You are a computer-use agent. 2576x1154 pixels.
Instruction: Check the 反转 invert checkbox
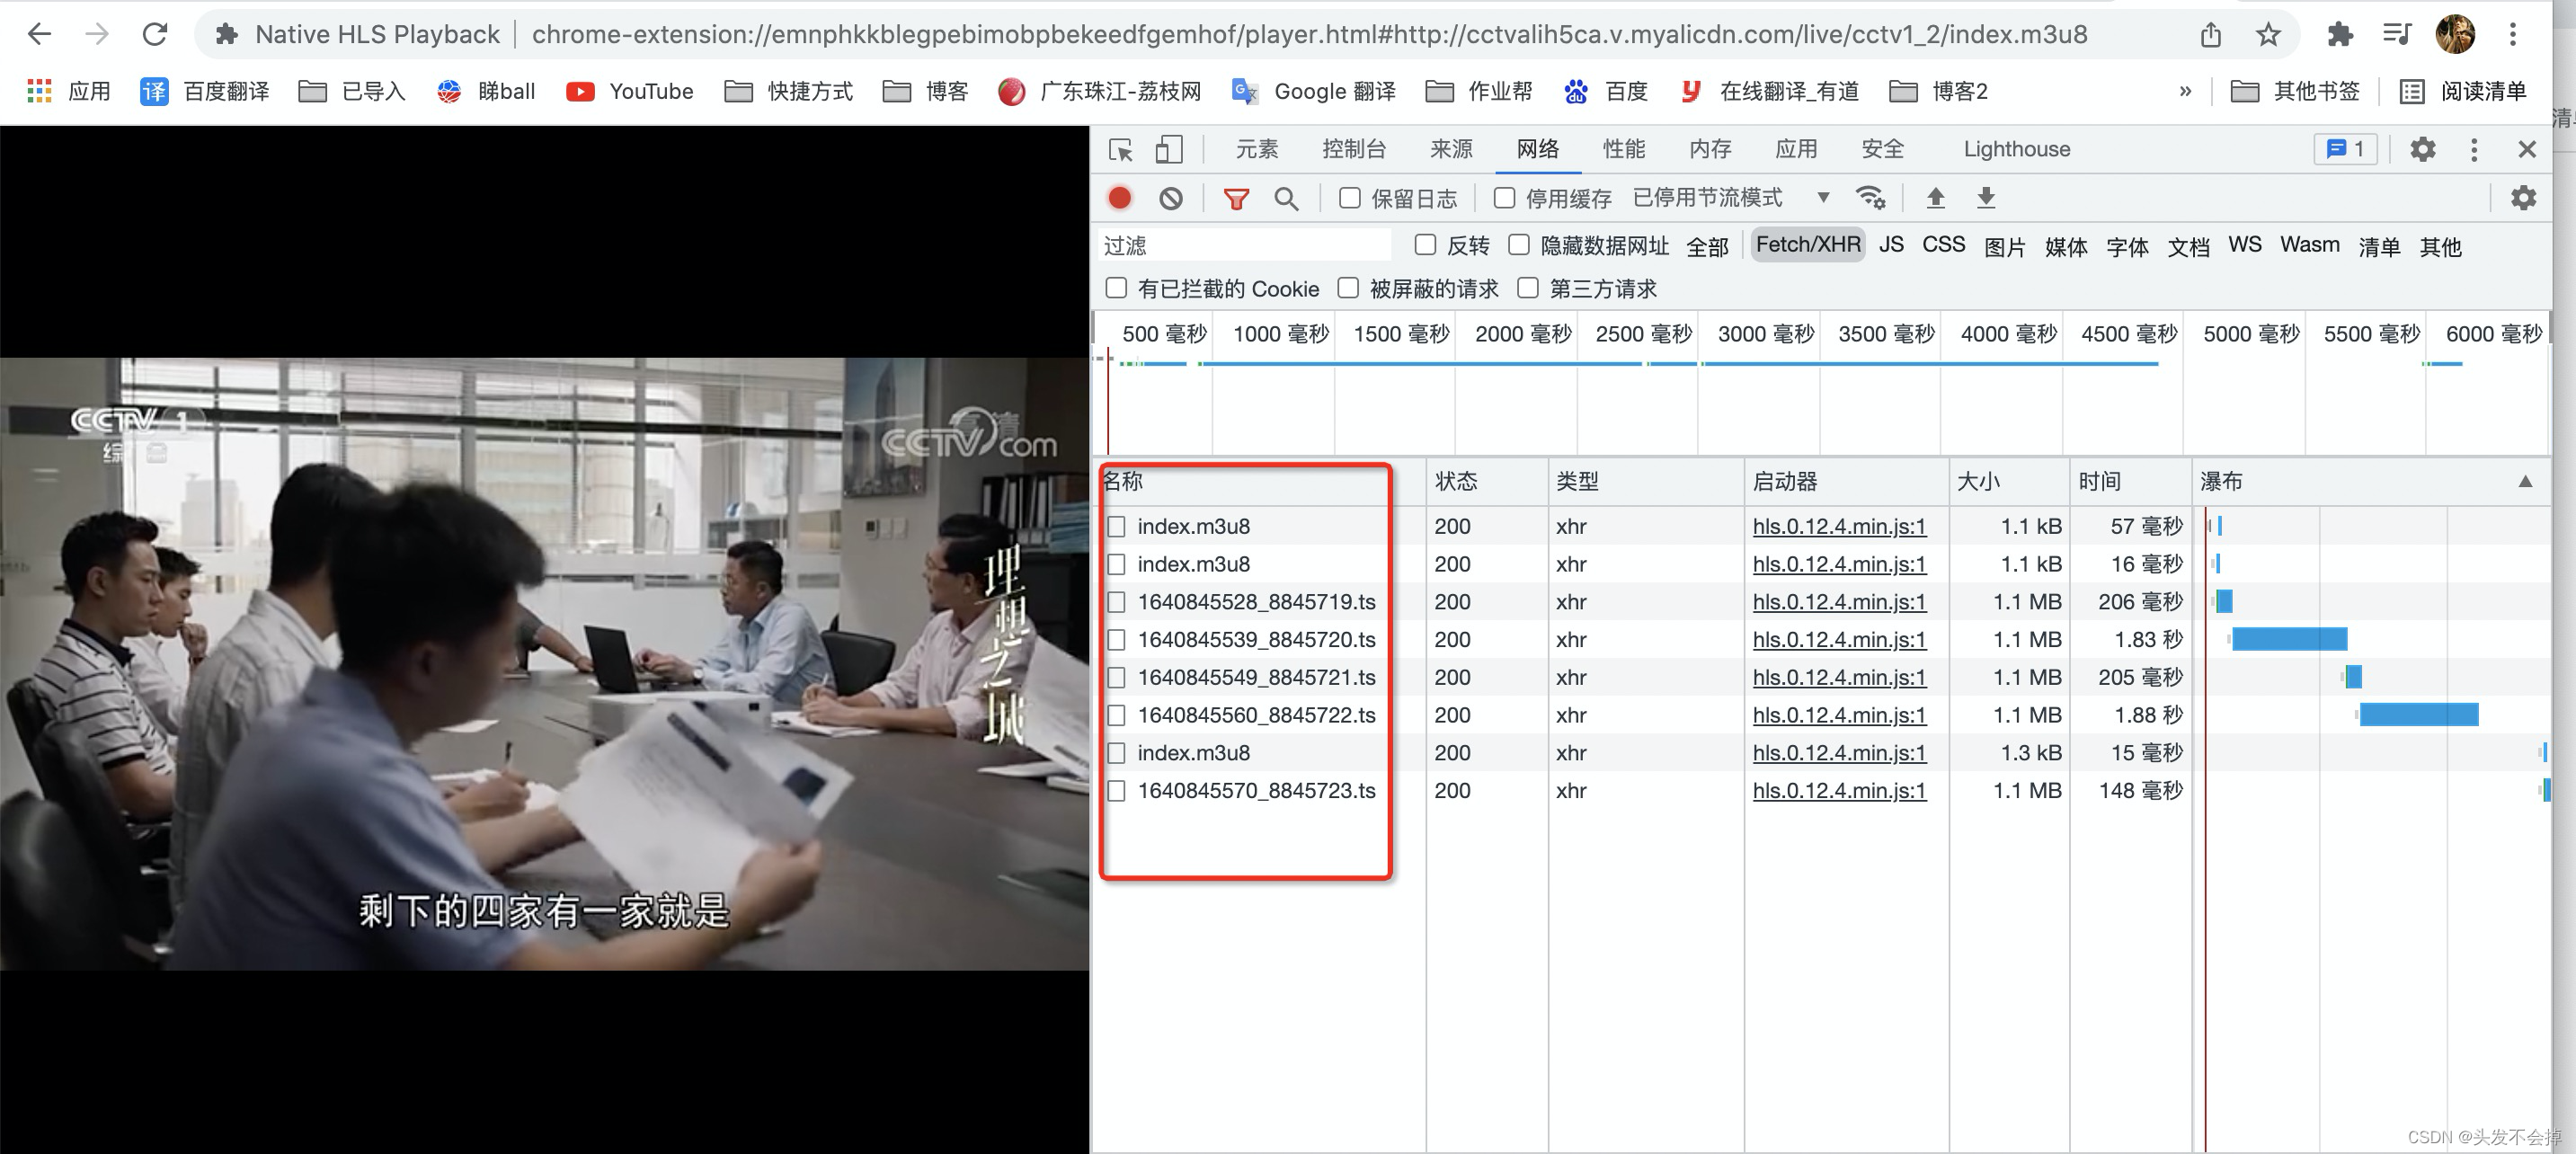pyautogui.click(x=1426, y=245)
